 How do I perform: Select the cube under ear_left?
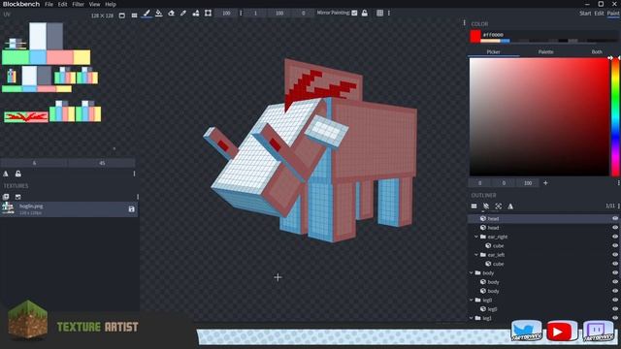coord(498,264)
